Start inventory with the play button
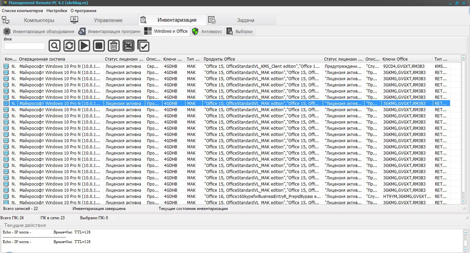 (84, 46)
